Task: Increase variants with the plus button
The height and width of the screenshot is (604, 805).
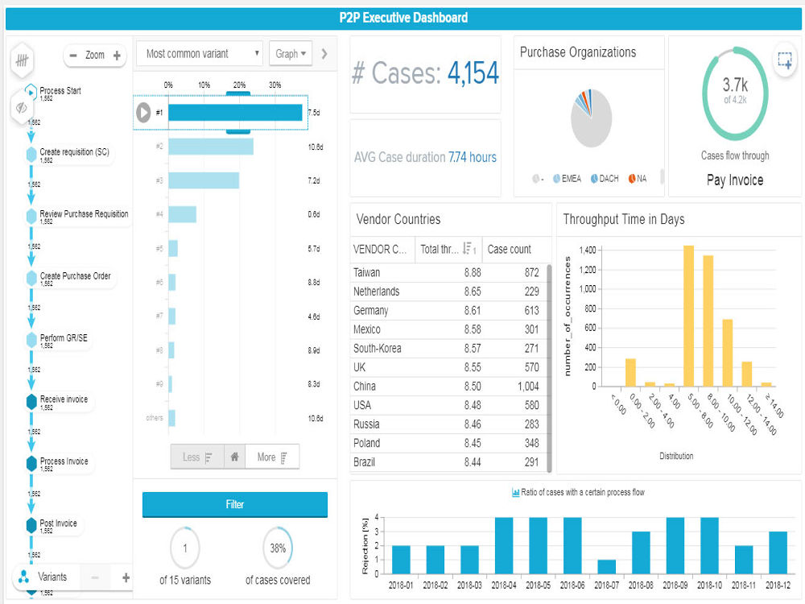Action: [x=126, y=577]
